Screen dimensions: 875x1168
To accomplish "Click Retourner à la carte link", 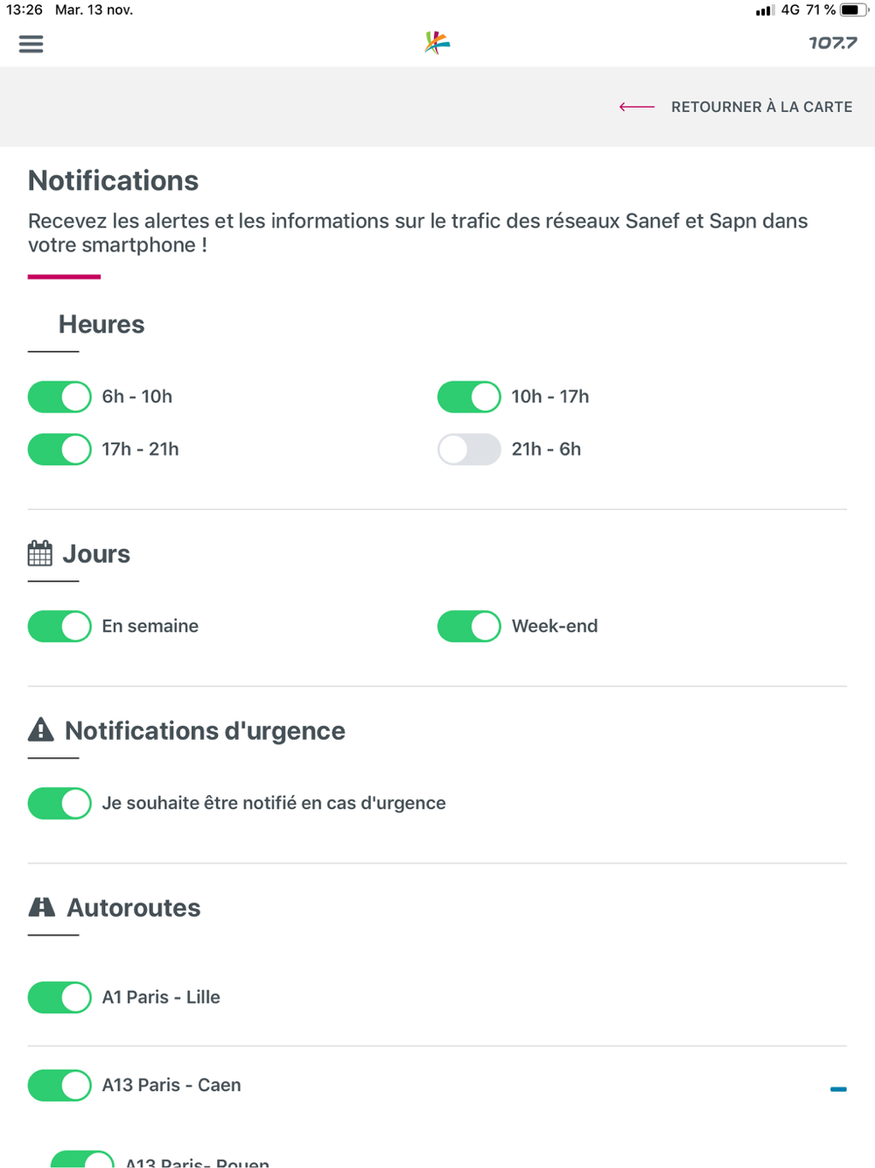I will 761,107.
